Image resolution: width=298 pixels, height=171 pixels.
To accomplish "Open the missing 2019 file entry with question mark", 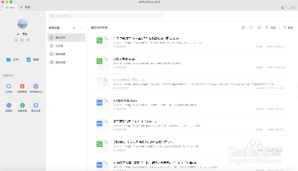I will click(191, 84).
